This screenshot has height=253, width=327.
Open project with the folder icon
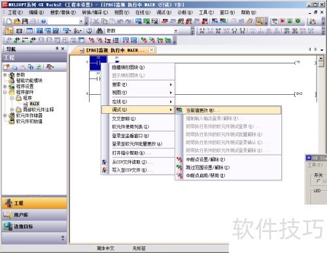click(17, 22)
